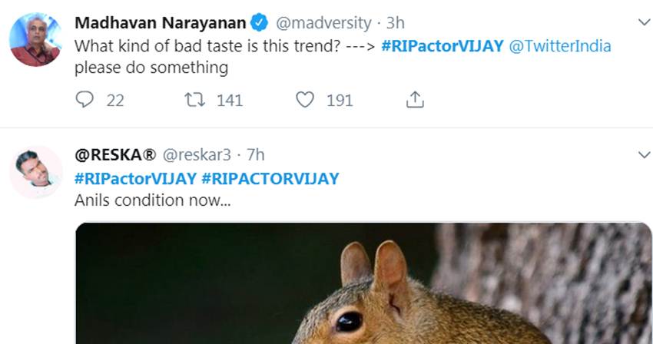653x344 pixels.
Task: Click the @reskar3 handle
Action: tap(197, 155)
